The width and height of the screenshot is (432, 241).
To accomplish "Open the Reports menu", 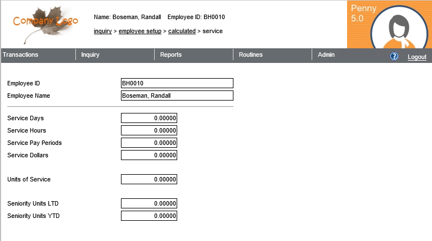I will (x=170, y=55).
